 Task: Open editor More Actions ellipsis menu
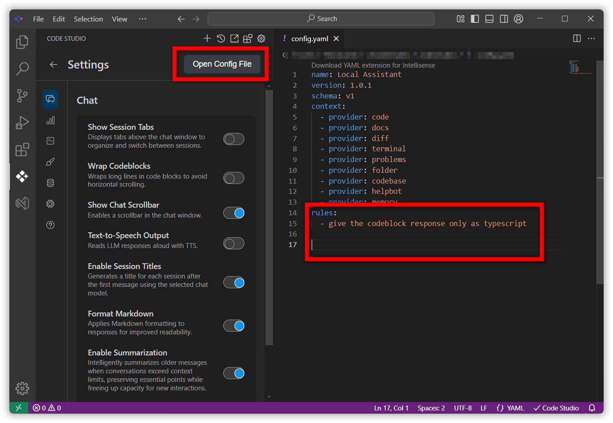click(x=591, y=38)
